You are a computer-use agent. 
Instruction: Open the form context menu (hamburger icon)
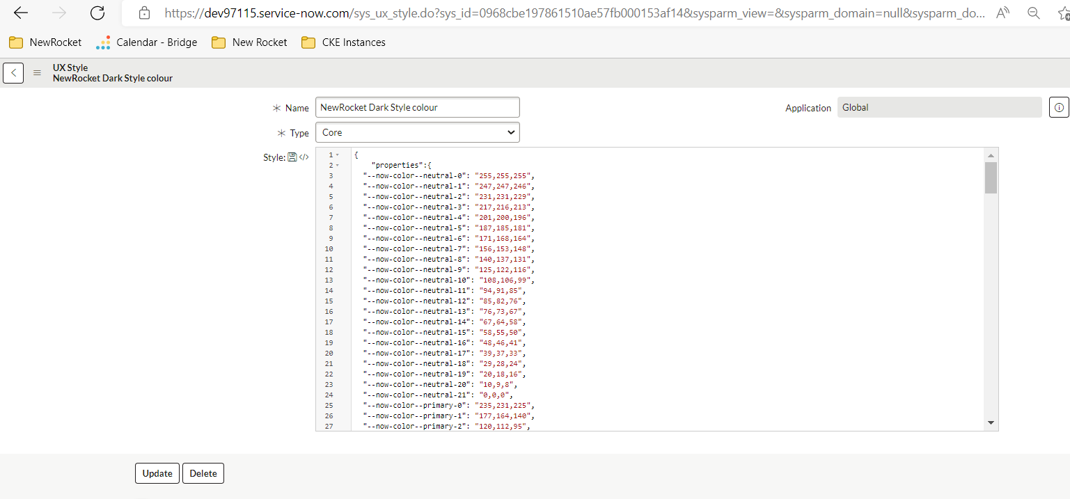click(37, 72)
